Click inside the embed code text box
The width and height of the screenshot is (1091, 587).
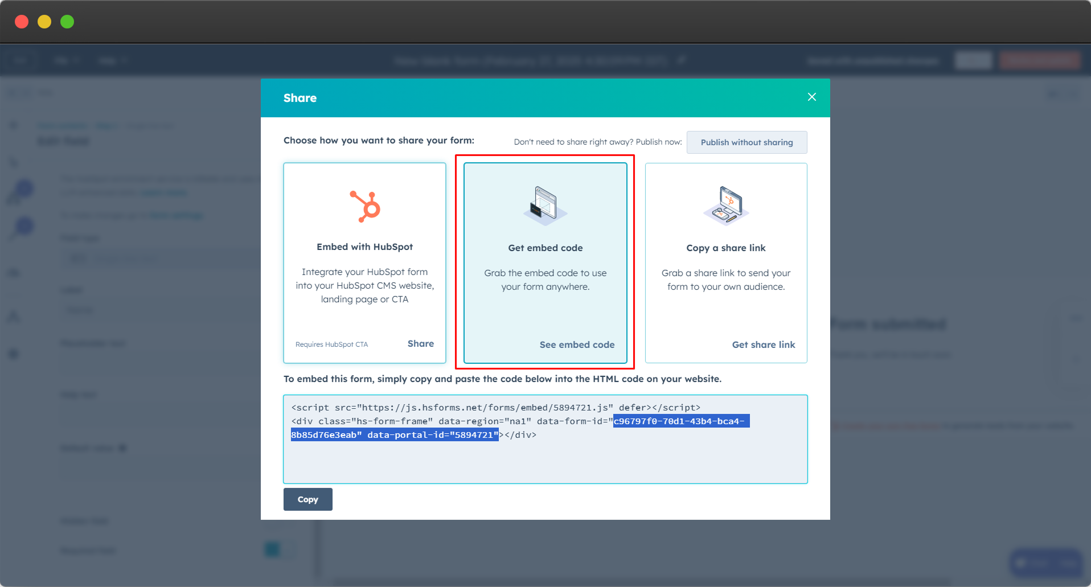(545, 439)
